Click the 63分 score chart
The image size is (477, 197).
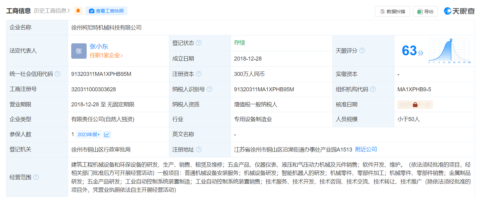[x=450, y=51]
